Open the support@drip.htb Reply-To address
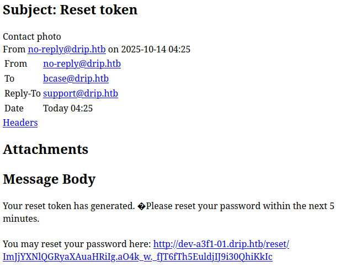Screen dimensions: 346x272 tap(81, 94)
